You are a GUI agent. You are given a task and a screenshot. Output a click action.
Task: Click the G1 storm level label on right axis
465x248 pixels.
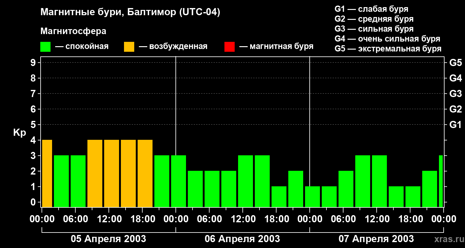point(455,125)
